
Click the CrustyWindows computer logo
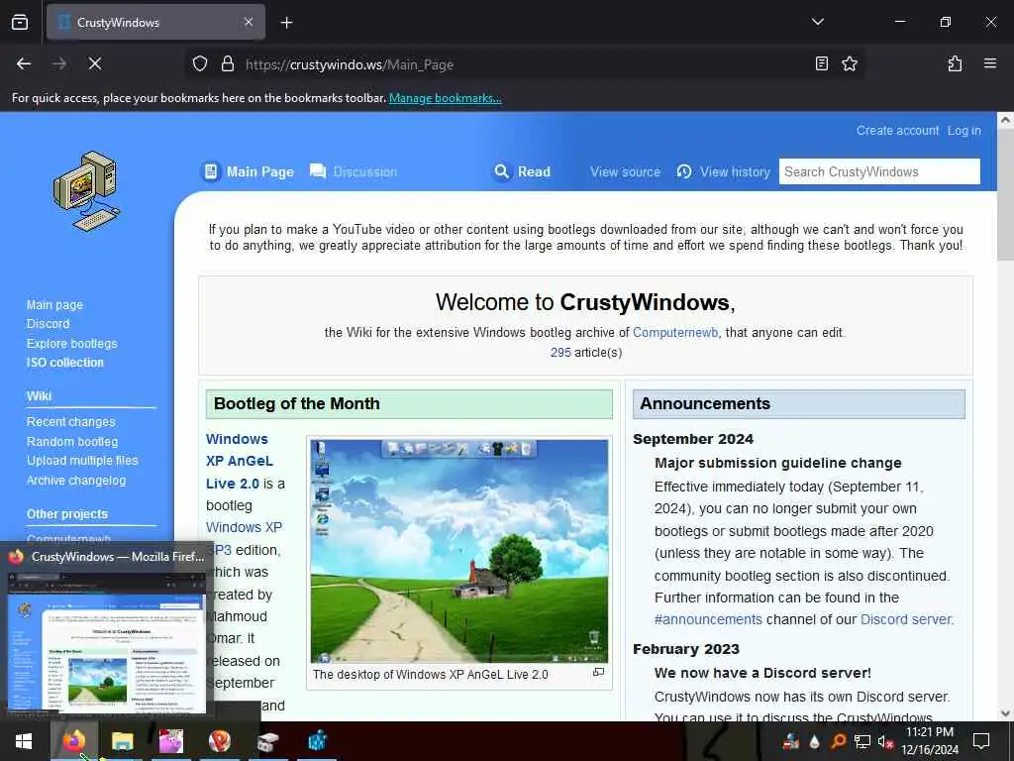(87, 191)
